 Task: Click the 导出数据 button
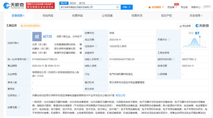point(185,26)
